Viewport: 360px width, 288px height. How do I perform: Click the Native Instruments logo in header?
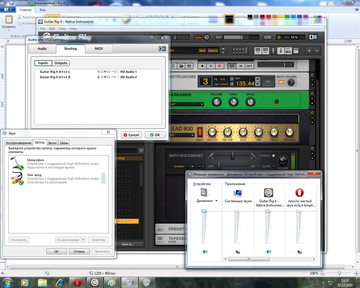point(313,37)
